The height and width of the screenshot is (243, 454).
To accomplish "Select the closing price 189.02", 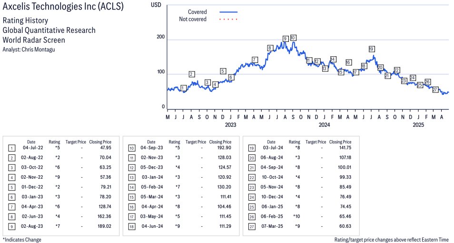I will coord(105,226).
